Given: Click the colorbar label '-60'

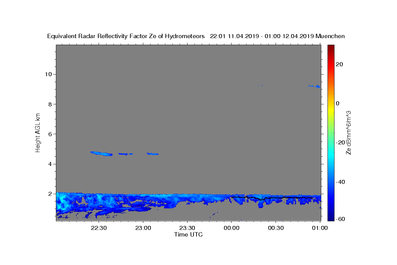Looking at the screenshot, I should pos(340,219).
